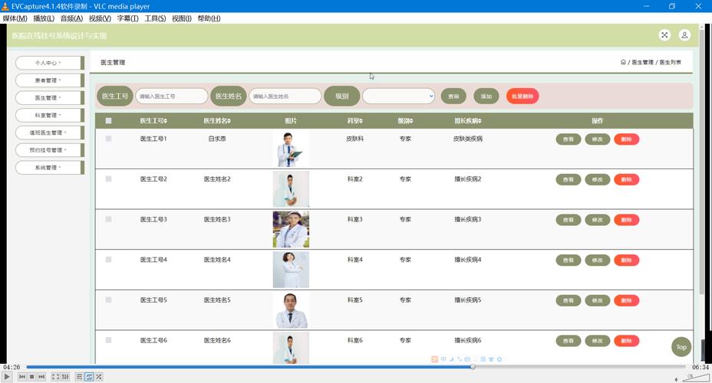Open the 级别 dropdown select box
Viewport: 712px width, 383px height.
pos(399,96)
